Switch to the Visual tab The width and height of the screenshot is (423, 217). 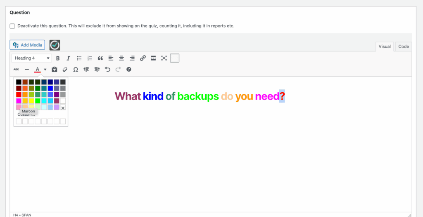click(x=385, y=47)
